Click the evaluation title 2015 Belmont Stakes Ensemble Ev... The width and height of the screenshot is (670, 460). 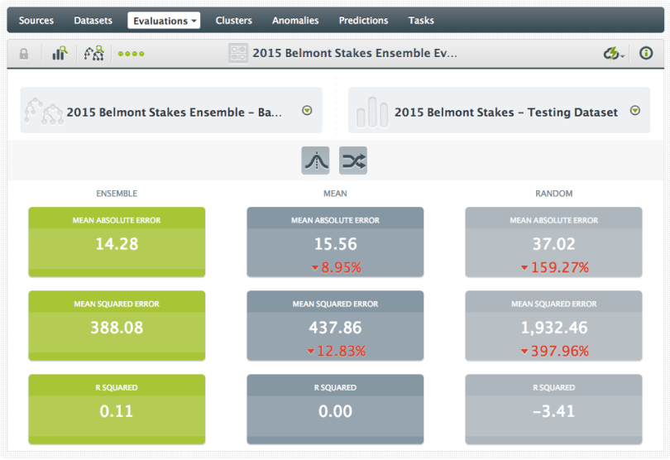(355, 53)
